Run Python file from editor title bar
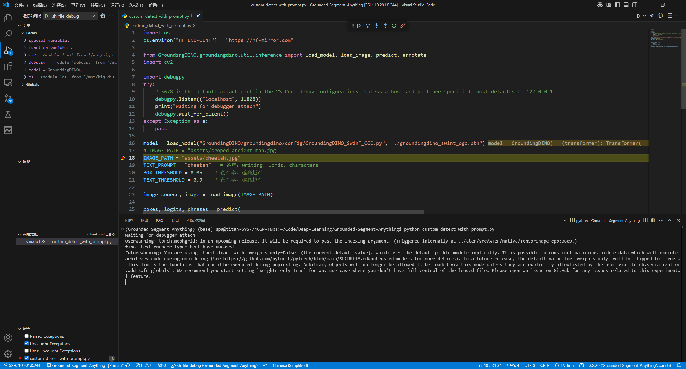686x369 pixels. click(639, 16)
